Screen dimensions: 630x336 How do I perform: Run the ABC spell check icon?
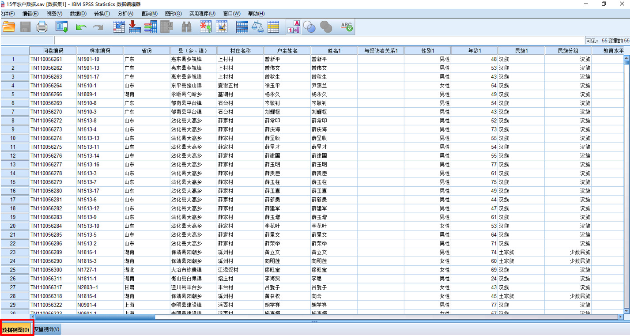(347, 27)
